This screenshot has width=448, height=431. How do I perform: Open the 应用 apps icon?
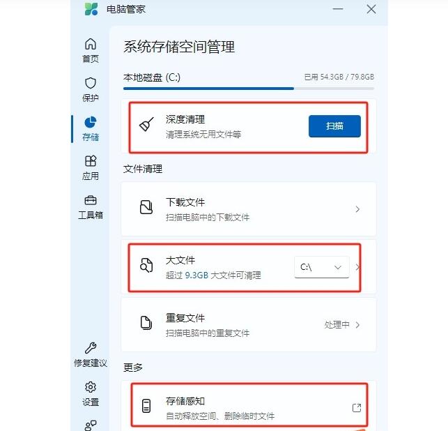(x=91, y=161)
